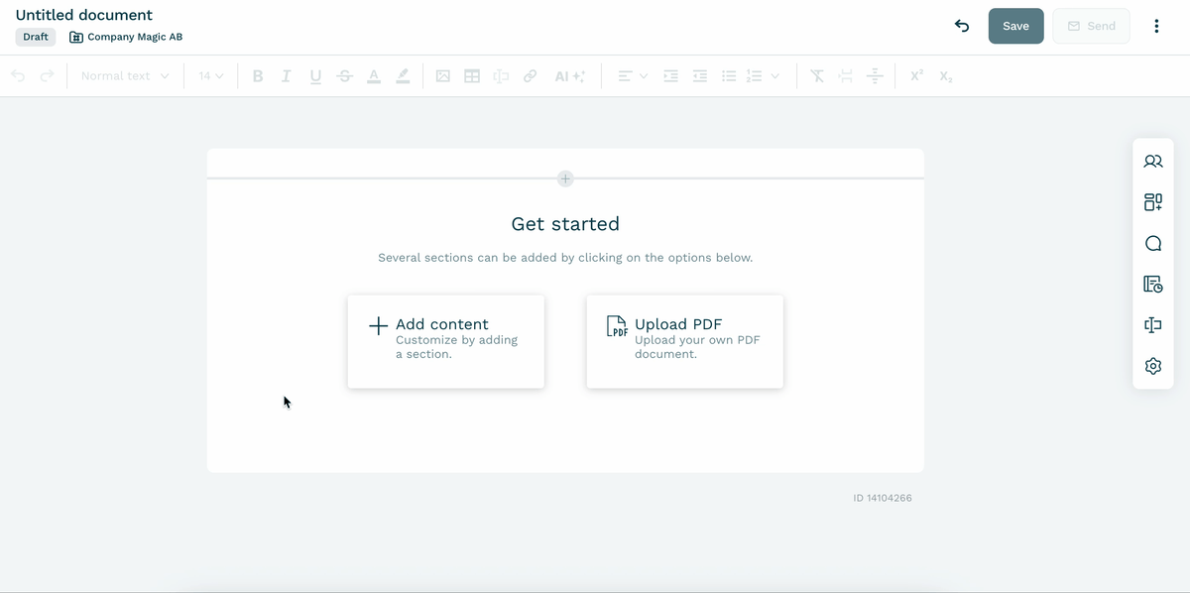
Task: Open the text alignment dropdown
Action: pos(632,75)
